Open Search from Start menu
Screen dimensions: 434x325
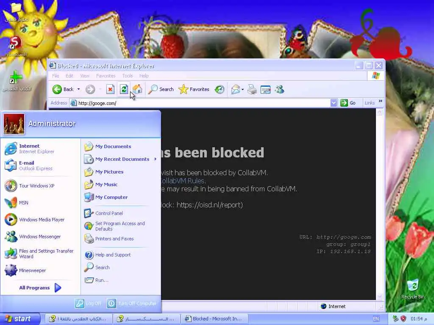(x=121, y=267)
